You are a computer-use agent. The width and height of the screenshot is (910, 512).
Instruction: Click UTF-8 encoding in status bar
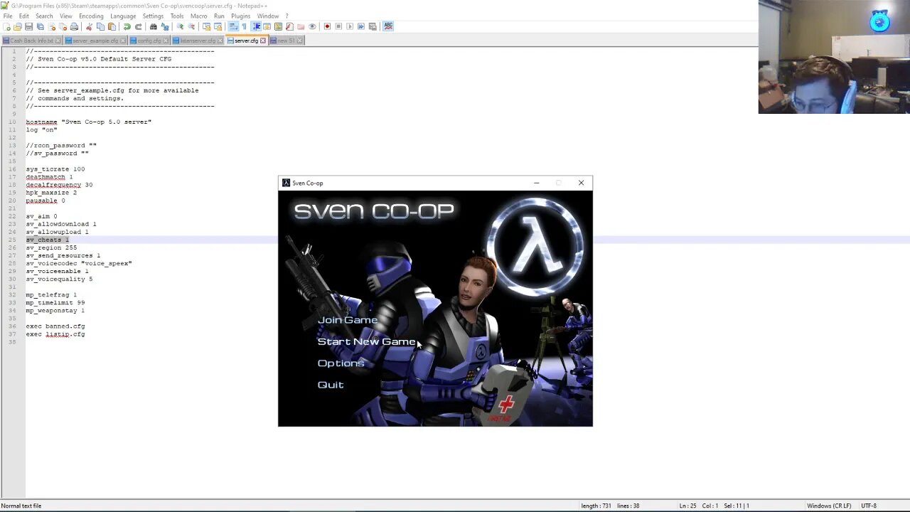coord(869,506)
